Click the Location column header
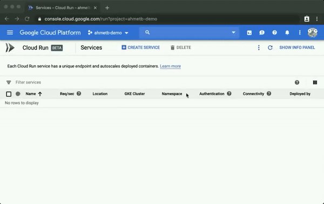 [x=100, y=94]
